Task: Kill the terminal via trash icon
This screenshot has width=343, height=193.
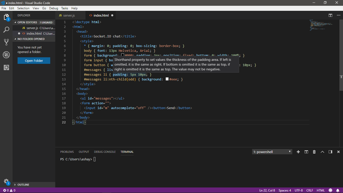Action: pyautogui.click(x=314, y=152)
